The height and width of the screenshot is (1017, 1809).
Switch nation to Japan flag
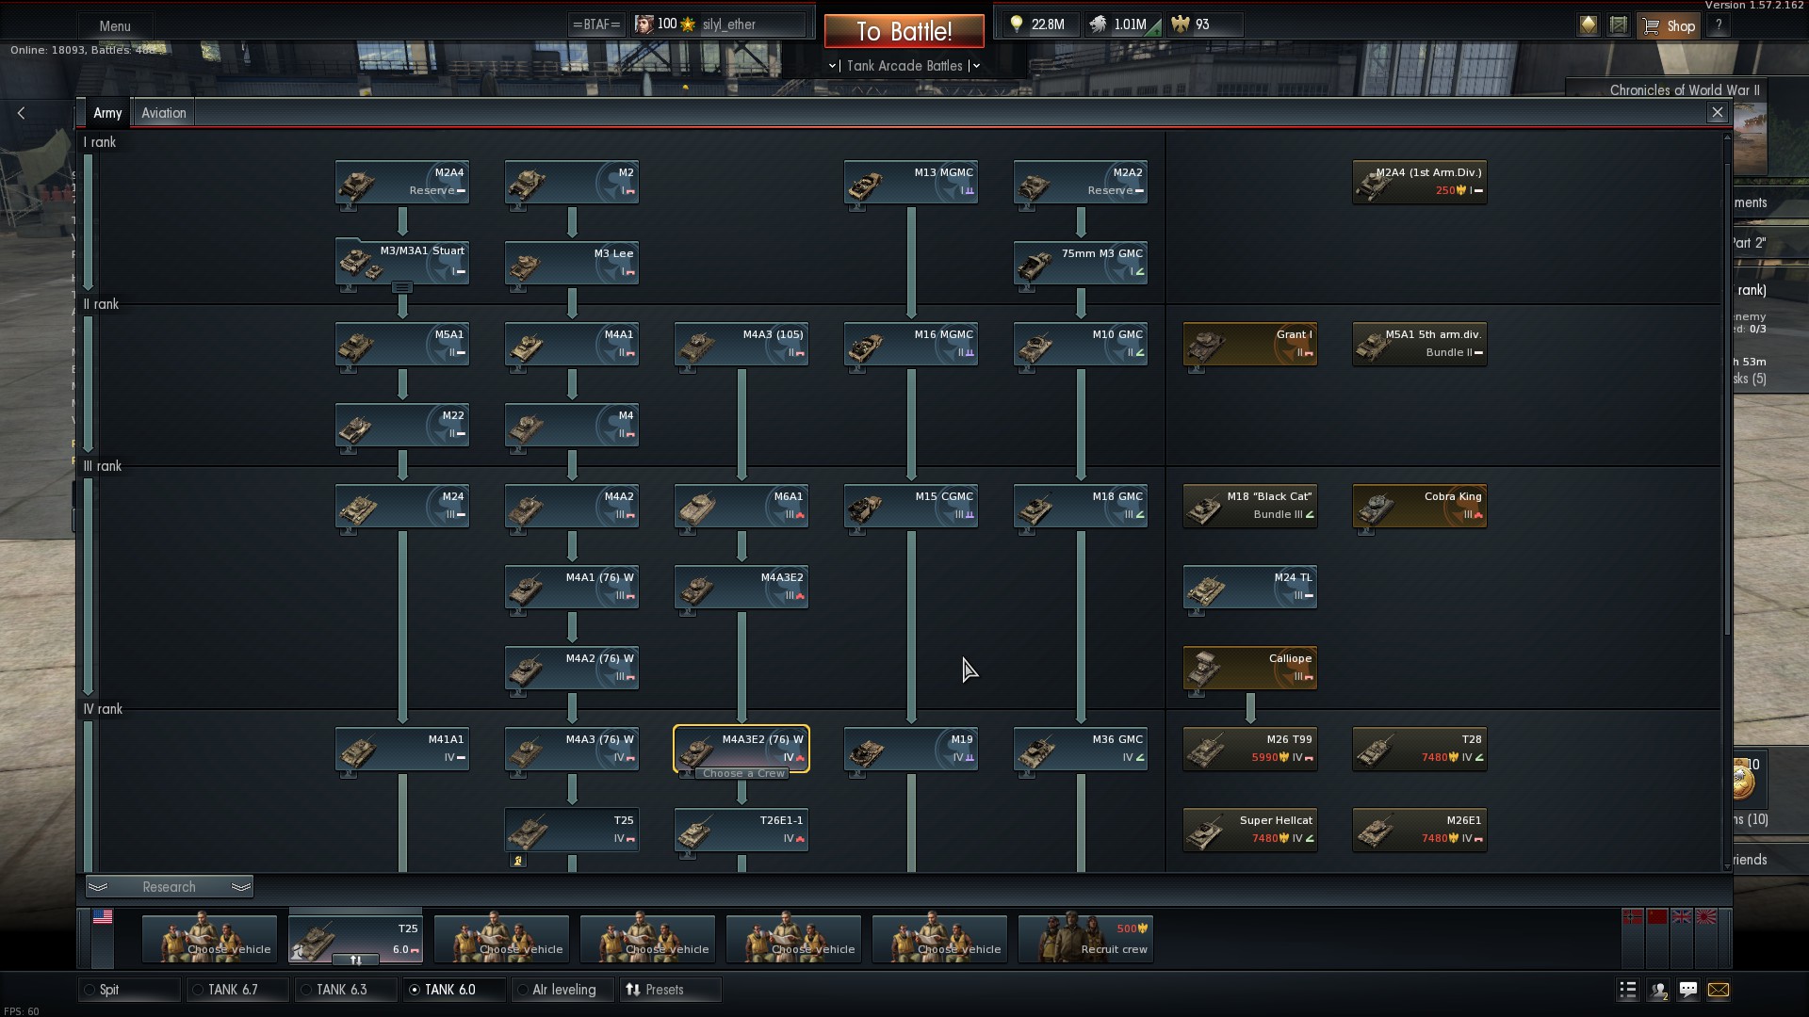point(1706,916)
